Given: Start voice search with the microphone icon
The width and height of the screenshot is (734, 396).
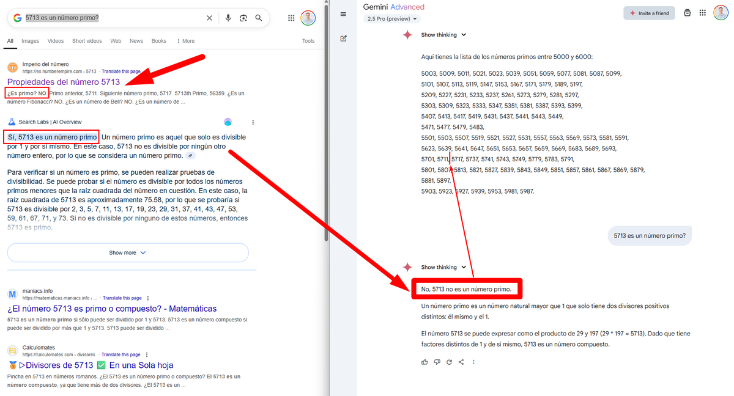Looking at the screenshot, I should [228, 18].
